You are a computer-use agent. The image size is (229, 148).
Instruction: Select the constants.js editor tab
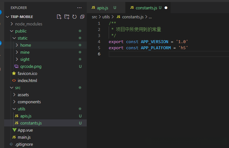click(x=146, y=7)
